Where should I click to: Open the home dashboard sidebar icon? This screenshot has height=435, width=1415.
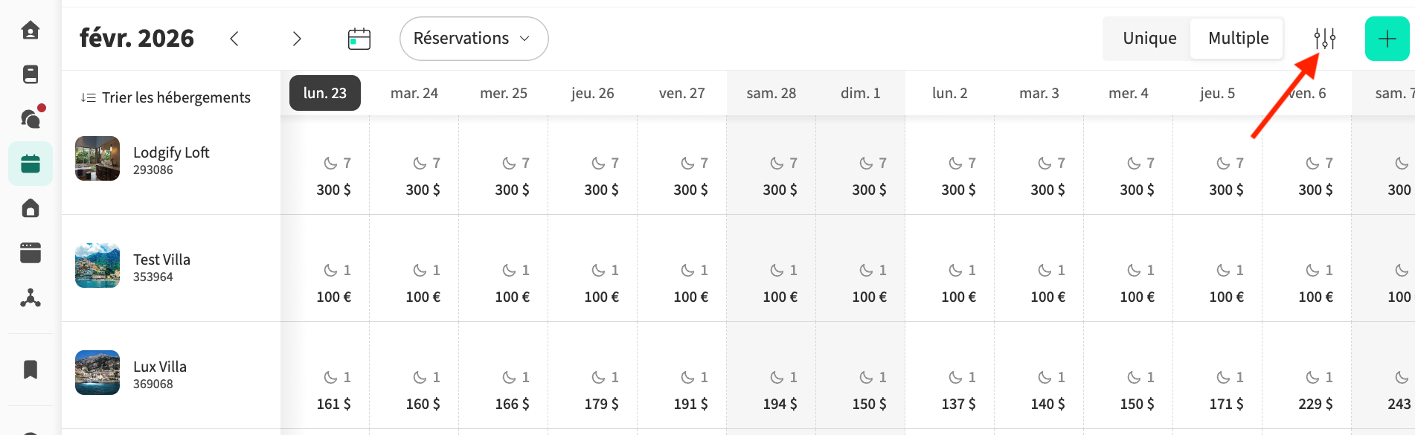tap(31, 30)
